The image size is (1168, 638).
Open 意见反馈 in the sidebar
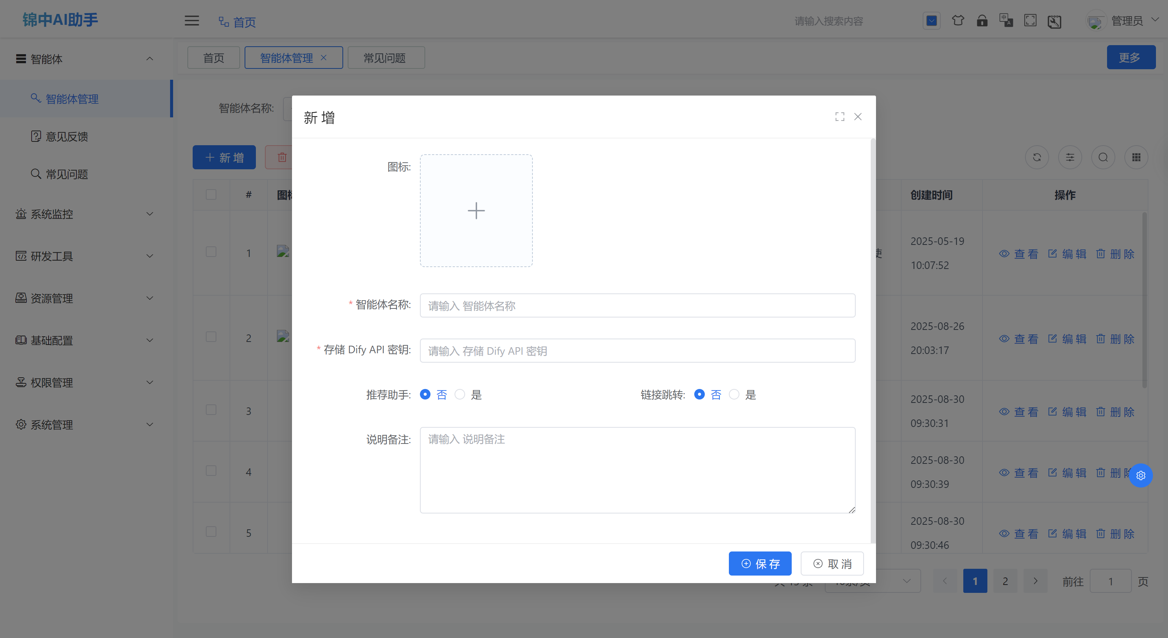(67, 137)
